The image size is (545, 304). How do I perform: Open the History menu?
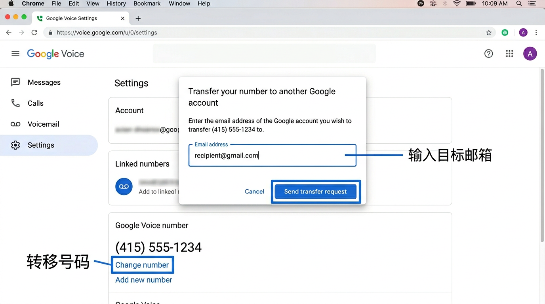pyautogui.click(x=116, y=4)
